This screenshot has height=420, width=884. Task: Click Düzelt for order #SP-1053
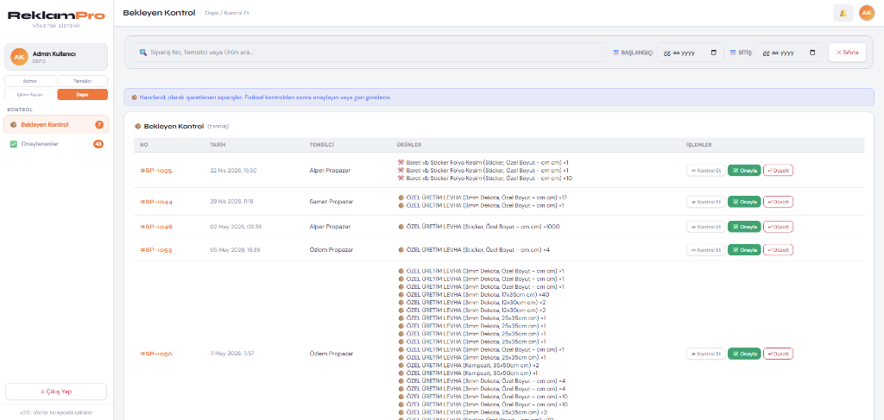(778, 249)
